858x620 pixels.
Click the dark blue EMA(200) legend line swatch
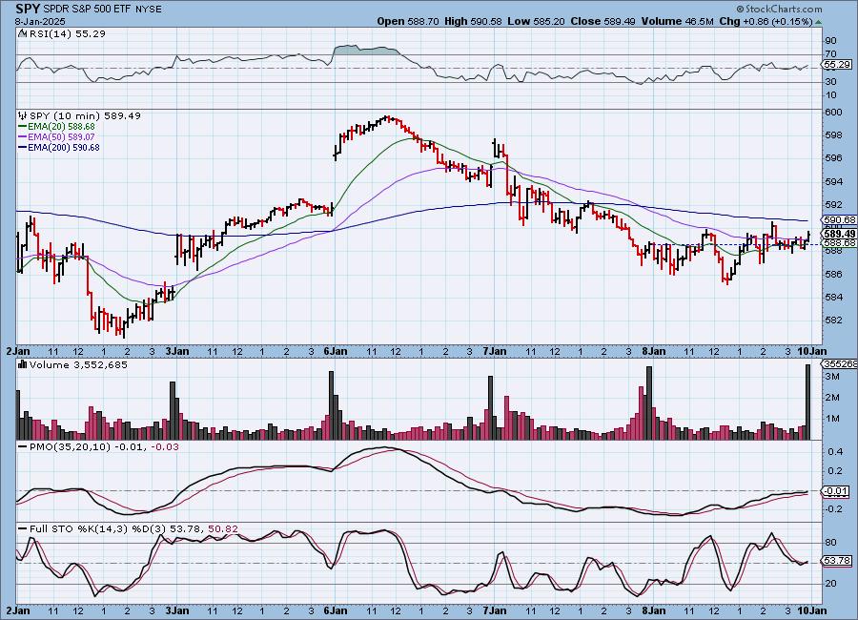tap(23, 147)
